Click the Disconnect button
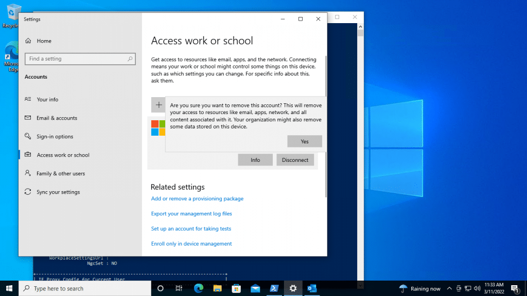This screenshot has height=296, width=527. [x=295, y=160]
